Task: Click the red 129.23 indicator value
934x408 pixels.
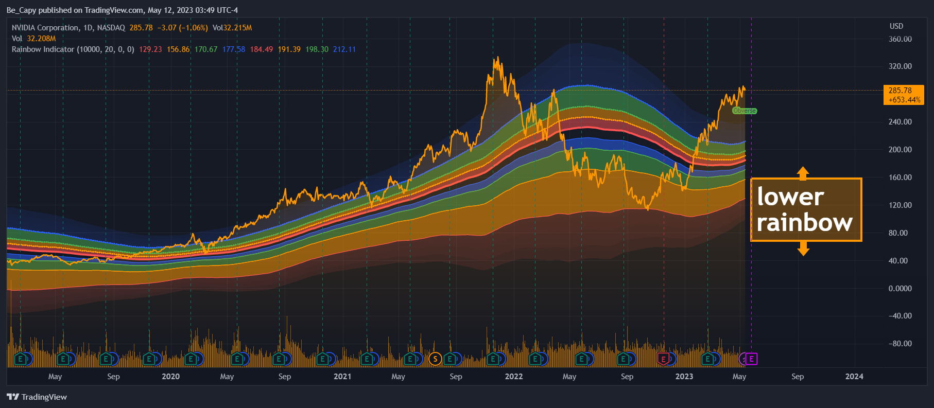Action: coord(150,49)
